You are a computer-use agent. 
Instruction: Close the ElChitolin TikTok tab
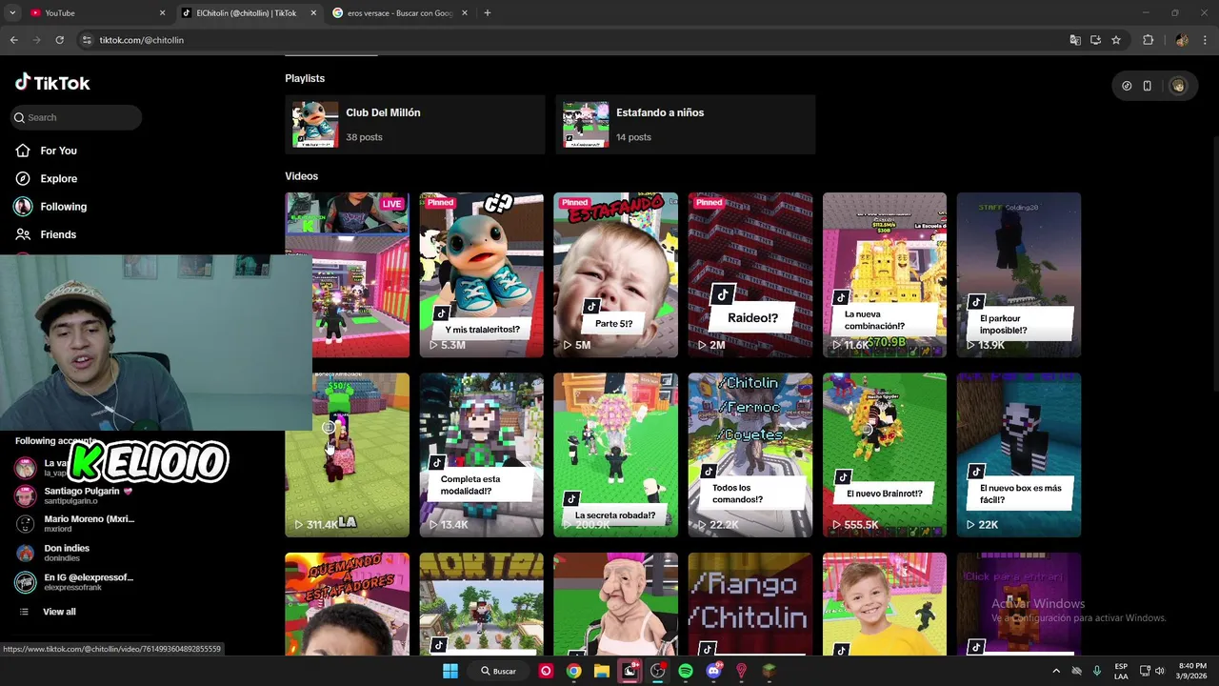pos(313,13)
